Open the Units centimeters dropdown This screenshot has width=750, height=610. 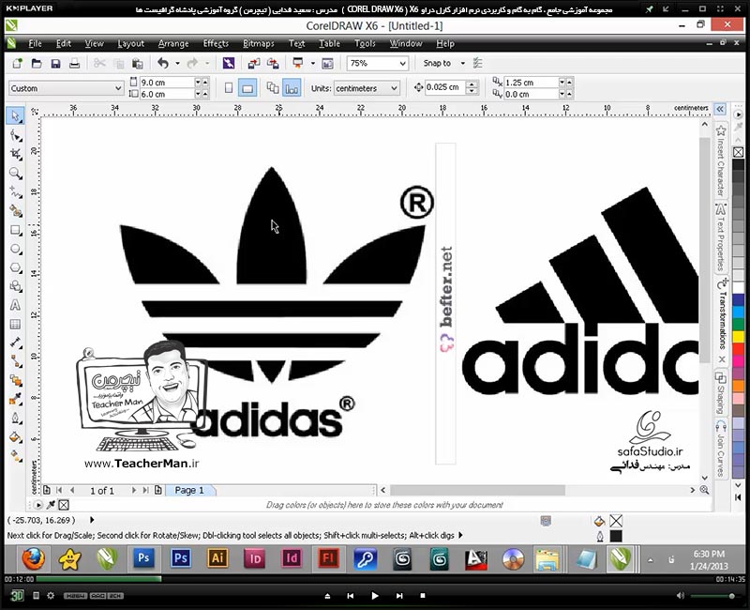coord(394,88)
